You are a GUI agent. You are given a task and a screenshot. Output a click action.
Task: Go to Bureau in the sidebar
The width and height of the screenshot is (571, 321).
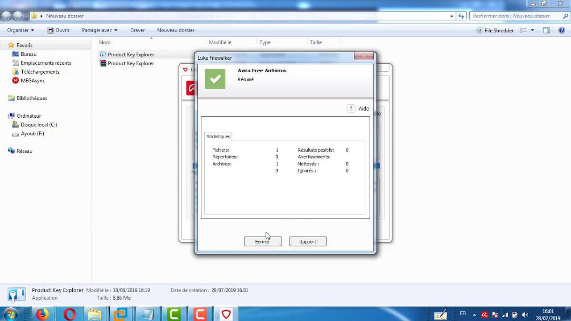click(29, 54)
